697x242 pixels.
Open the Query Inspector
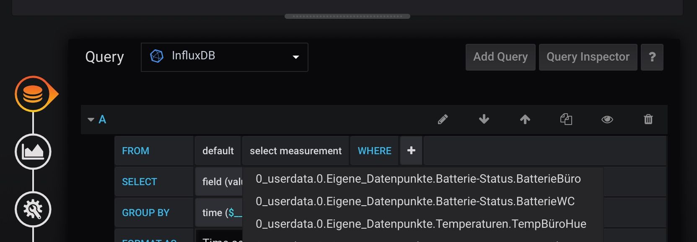[x=588, y=57]
